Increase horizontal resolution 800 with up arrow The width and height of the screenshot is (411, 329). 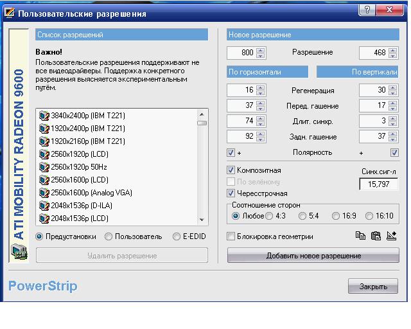pyautogui.click(x=261, y=49)
